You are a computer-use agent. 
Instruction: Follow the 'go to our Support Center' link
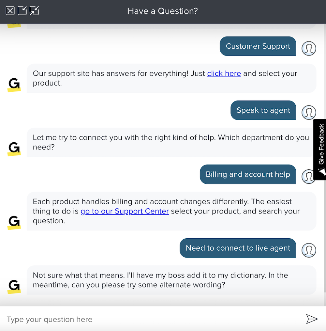coord(125,211)
